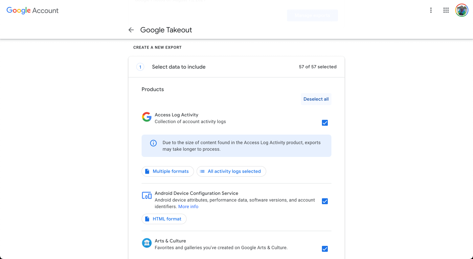Screen dimensions: 473x259
Task: Click the Android Device Configuration Service icon
Action: point(146,195)
